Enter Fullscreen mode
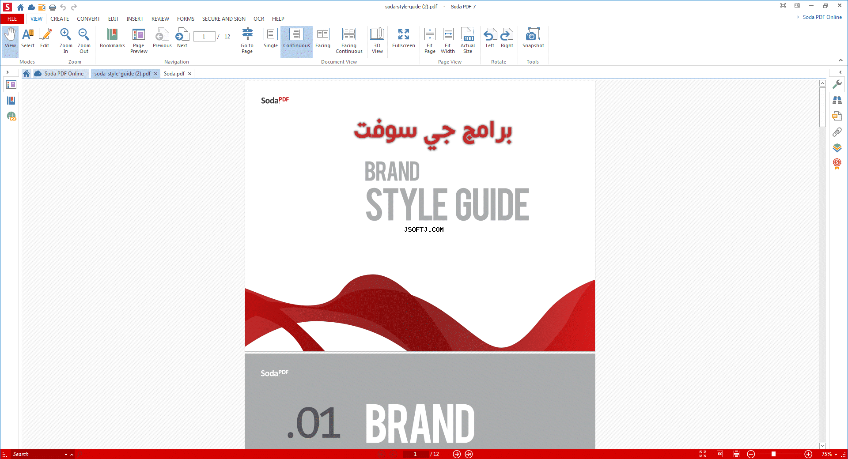848x459 pixels. pos(404,38)
